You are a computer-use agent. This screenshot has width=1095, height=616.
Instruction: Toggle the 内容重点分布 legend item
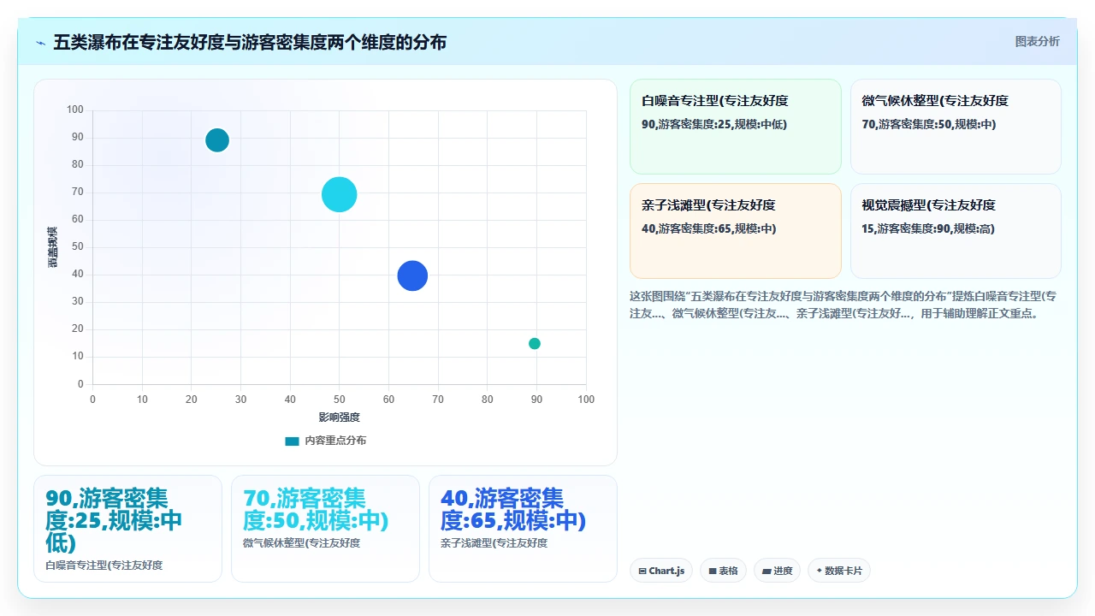point(326,441)
